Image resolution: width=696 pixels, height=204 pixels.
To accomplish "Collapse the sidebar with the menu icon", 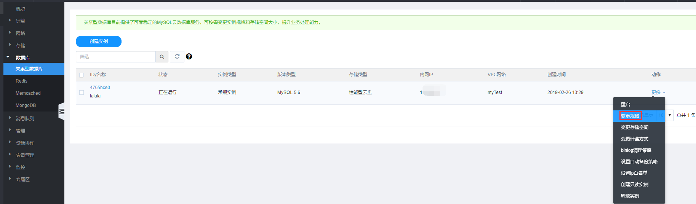I will point(62,112).
